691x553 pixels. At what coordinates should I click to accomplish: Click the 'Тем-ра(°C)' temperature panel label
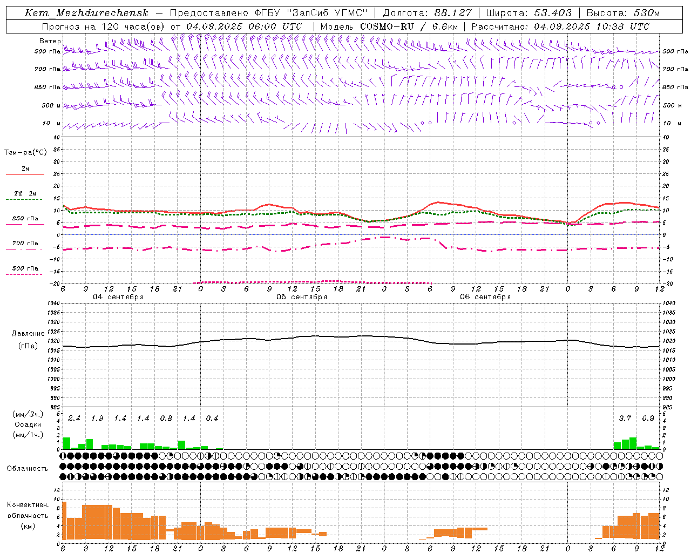click(x=25, y=152)
